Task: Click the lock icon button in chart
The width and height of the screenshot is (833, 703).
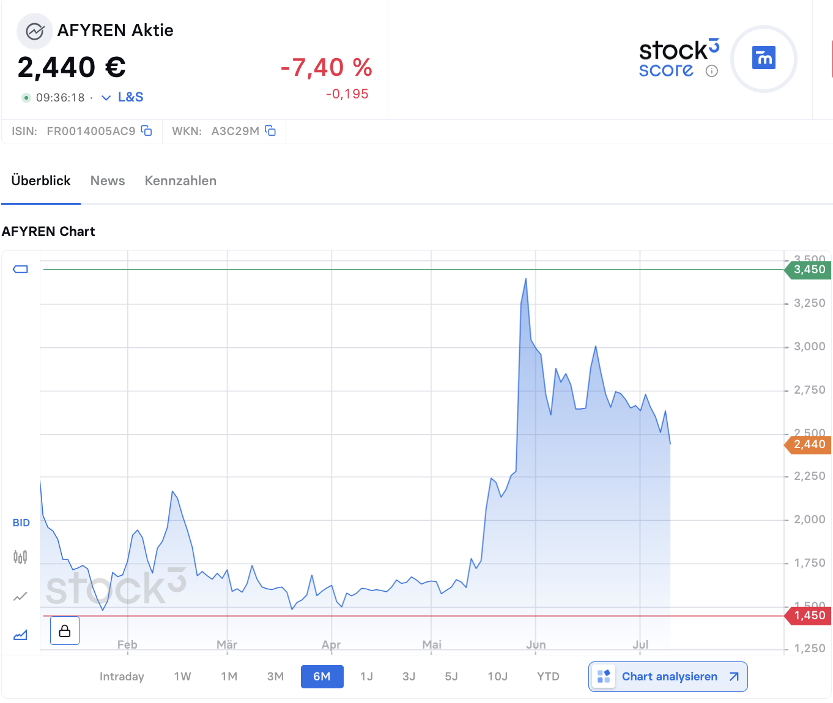Action: click(x=65, y=630)
